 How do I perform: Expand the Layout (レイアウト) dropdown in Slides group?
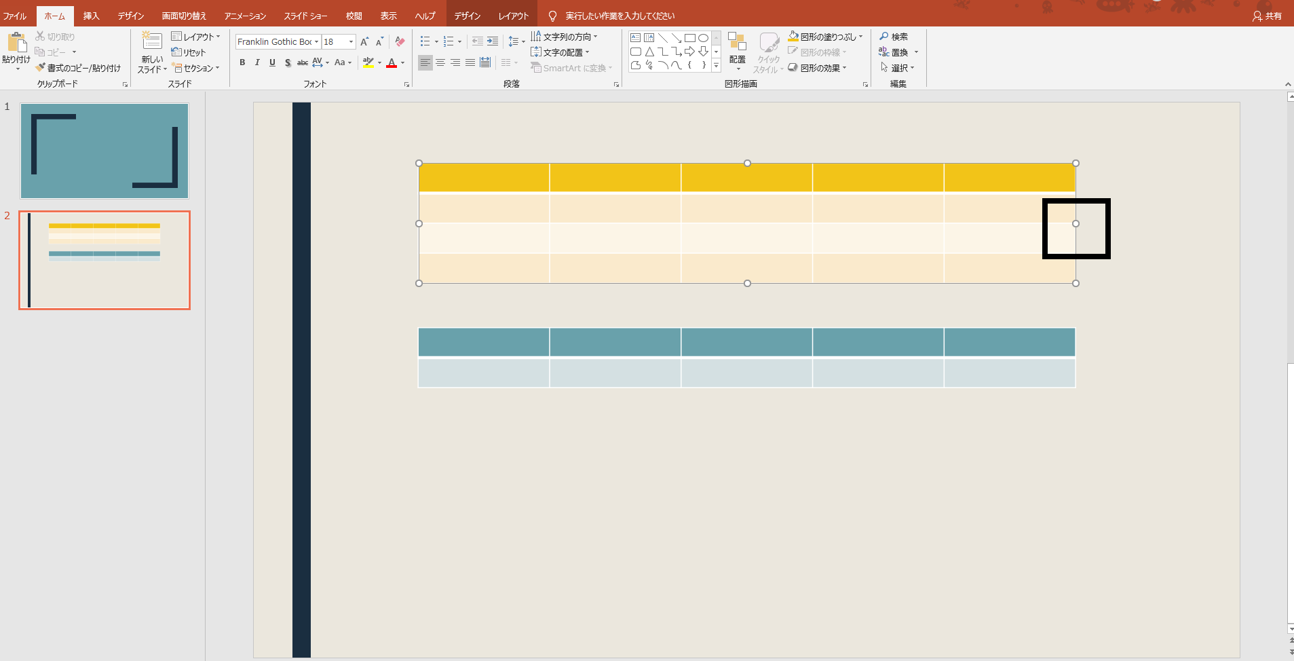196,37
